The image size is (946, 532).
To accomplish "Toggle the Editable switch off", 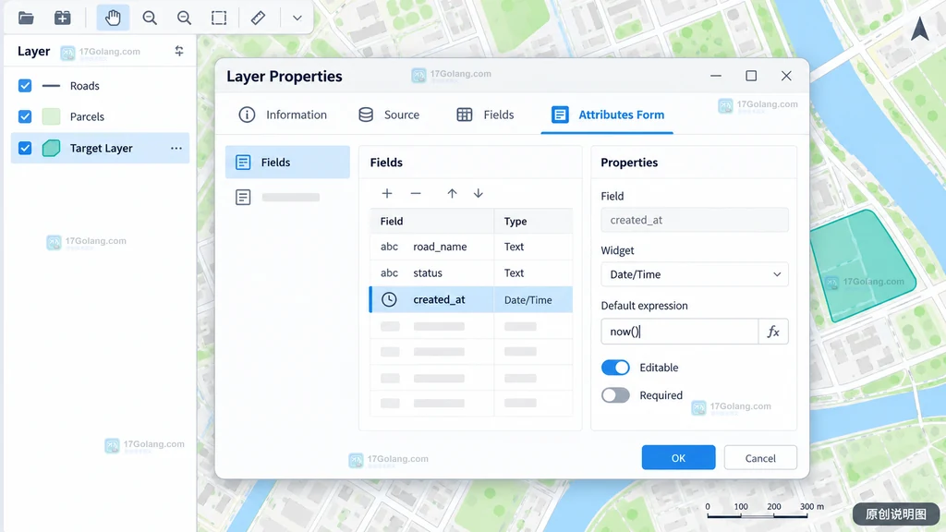I will 615,368.
